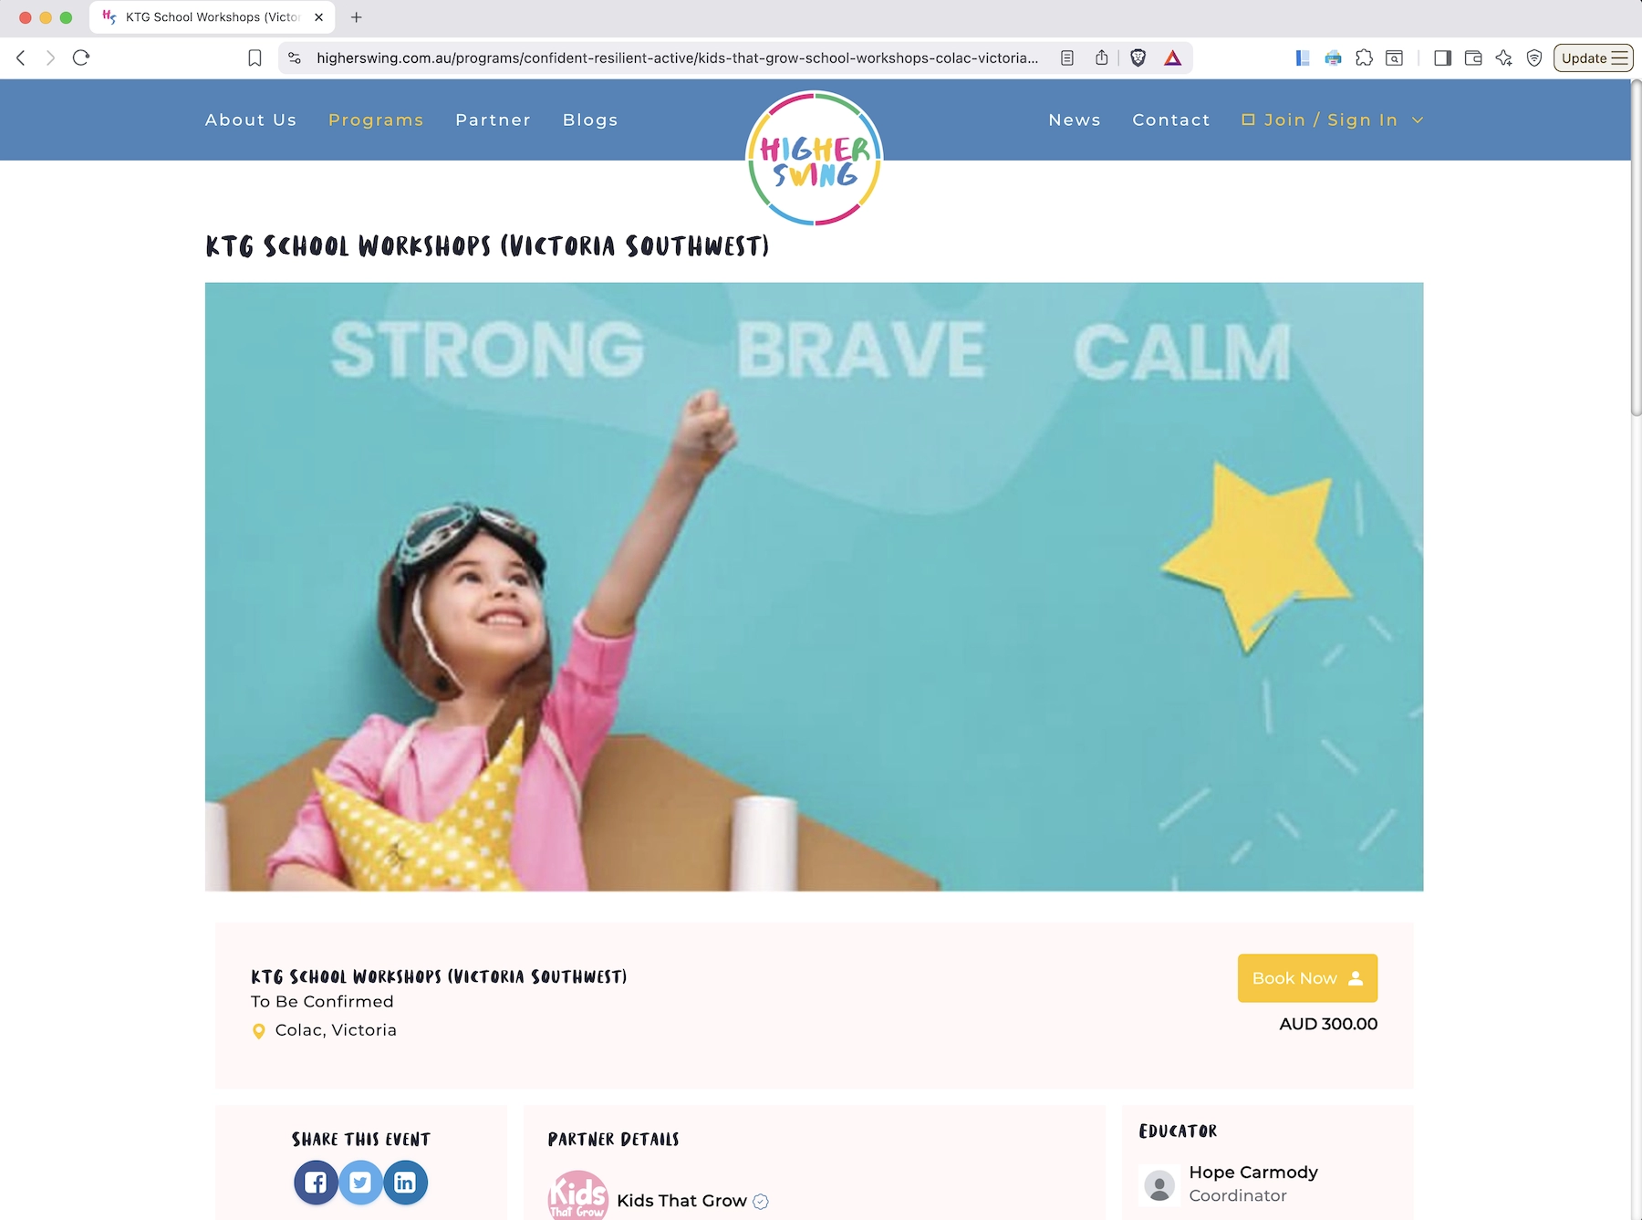This screenshot has width=1642, height=1220.
Task: Share event on Facebook icon
Action: click(316, 1183)
